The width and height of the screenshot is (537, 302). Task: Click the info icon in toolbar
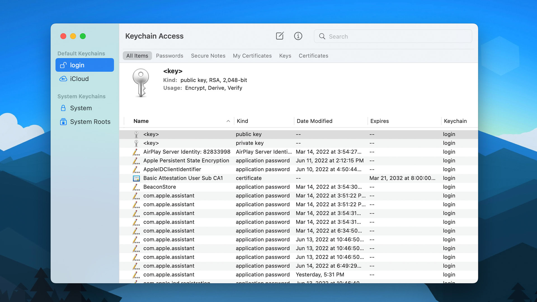tap(298, 36)
